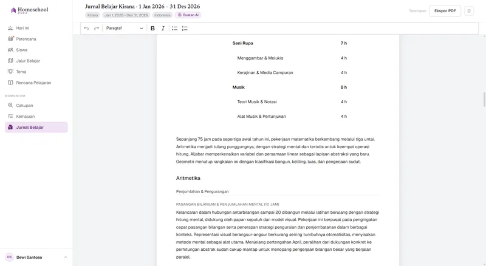Viewport: 486px width, 266px height.
Task: Click the Tema lightbulb icon
Action: click(10, 72)
